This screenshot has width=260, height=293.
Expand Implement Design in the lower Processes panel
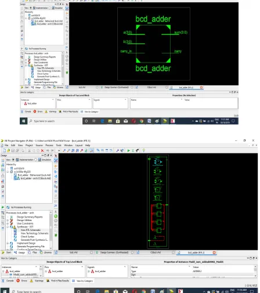click(x=8, y=243)
